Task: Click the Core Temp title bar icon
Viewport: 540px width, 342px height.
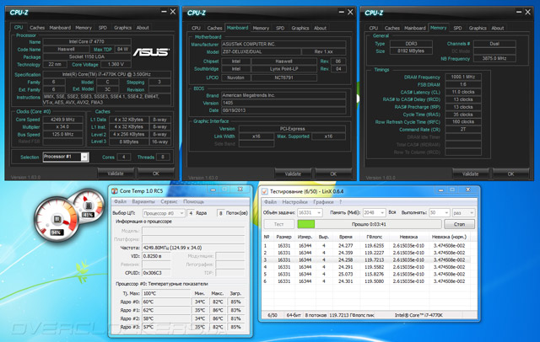Action: coord(115,190)
